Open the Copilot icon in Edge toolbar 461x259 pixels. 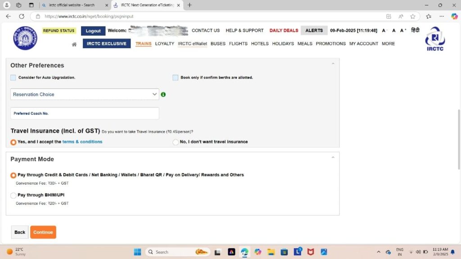tap(454, 17)
